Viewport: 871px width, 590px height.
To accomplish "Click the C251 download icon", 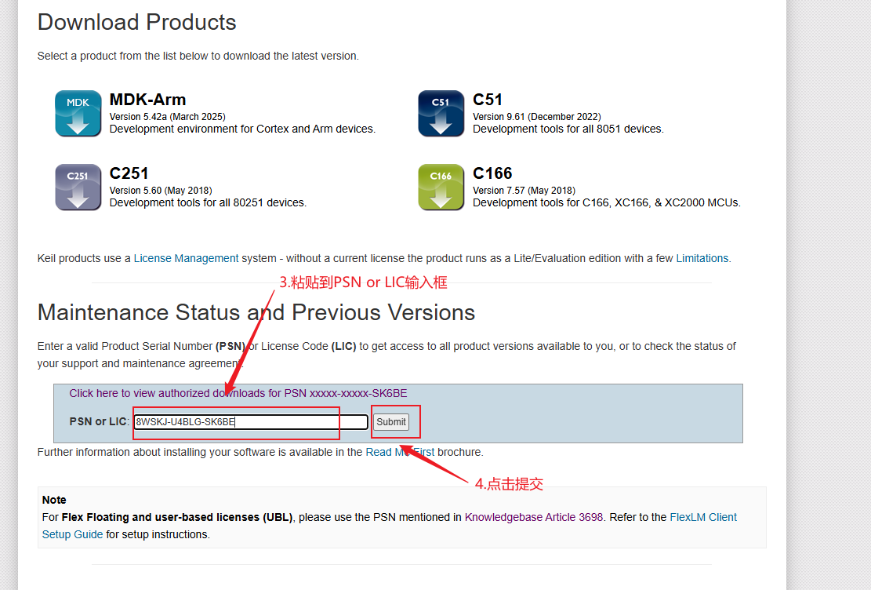I will (78, 188).
